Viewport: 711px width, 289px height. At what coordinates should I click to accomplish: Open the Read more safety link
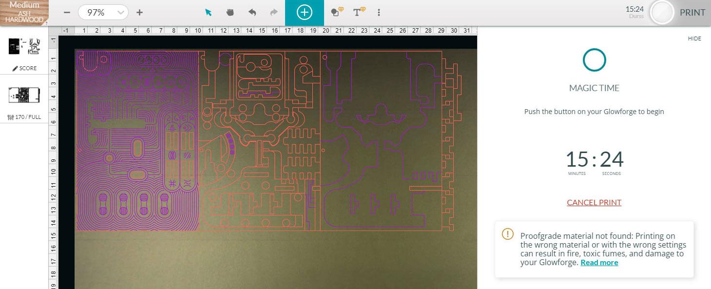(x=599, y=262)
